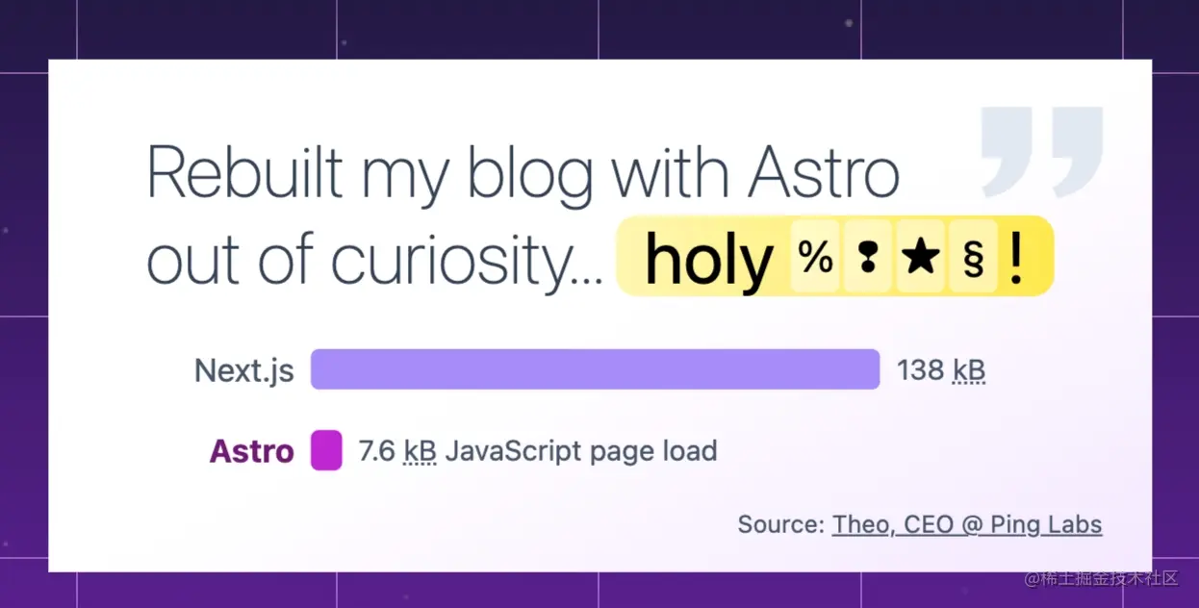Click the out of curiosity text
Image resolution: width=1199 pixels, height=608 pixels.
coord(374,260)
